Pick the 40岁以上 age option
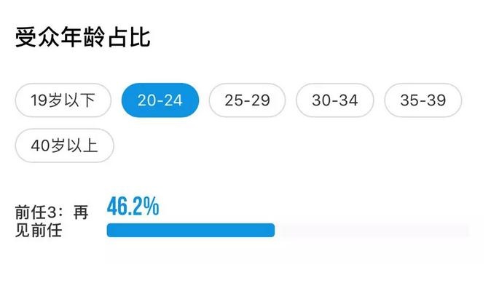The width and height of the screenshot is (491, 283). coord(64,146)
